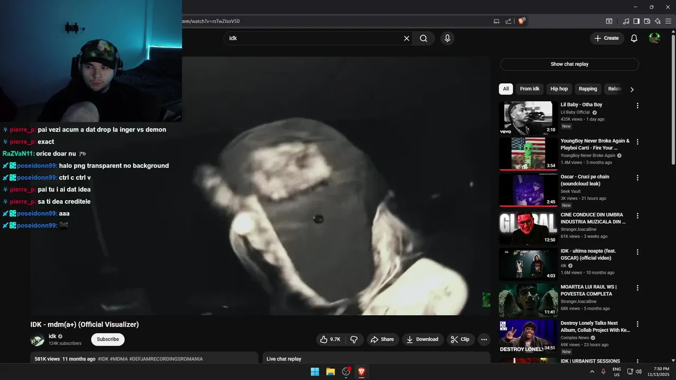
Task: Click Show chat replay button
Action: click(569, 64)
